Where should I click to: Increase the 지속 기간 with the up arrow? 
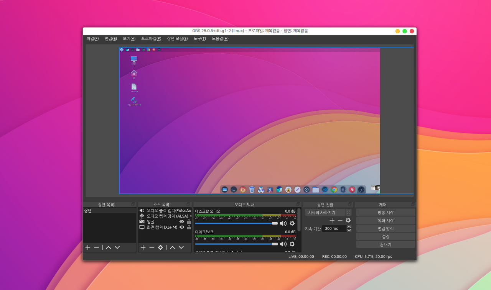pyautogui.click(x=349, y=226)
